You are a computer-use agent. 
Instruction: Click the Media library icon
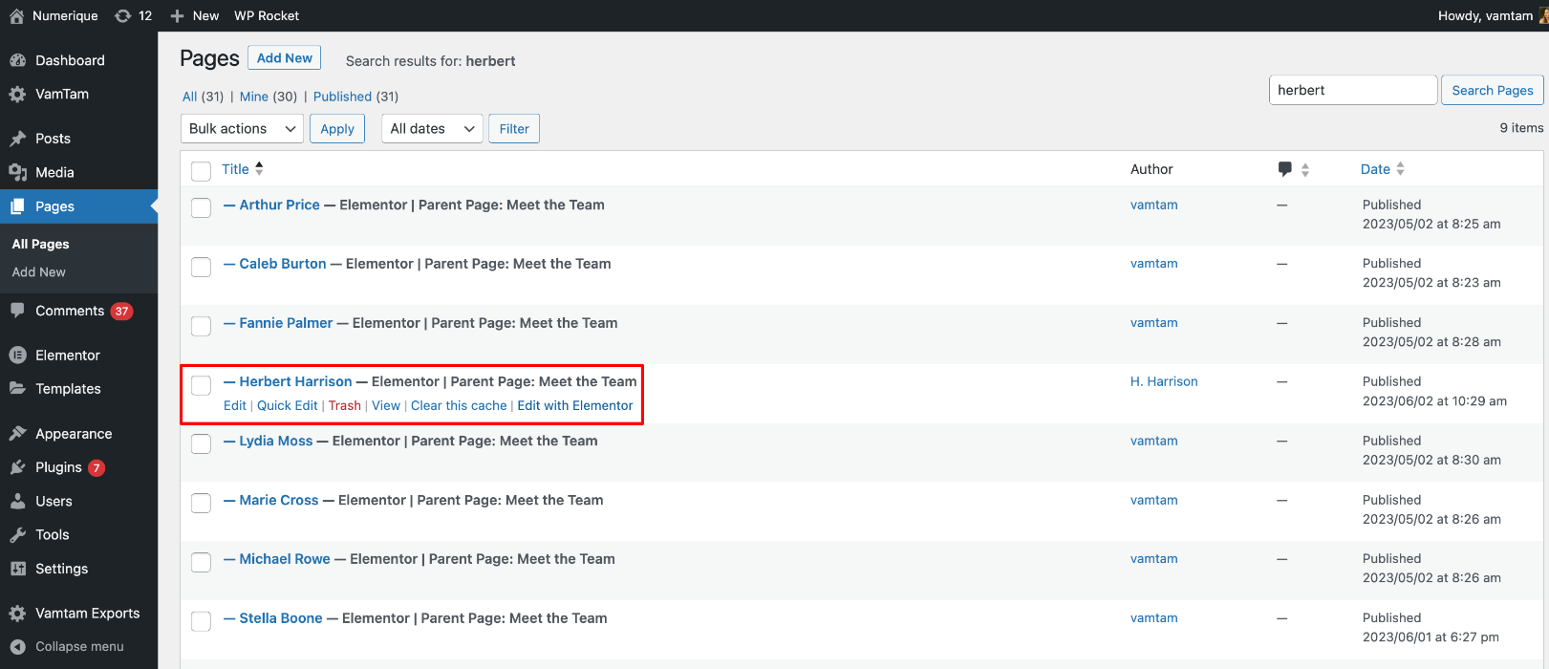pos(17,172)
